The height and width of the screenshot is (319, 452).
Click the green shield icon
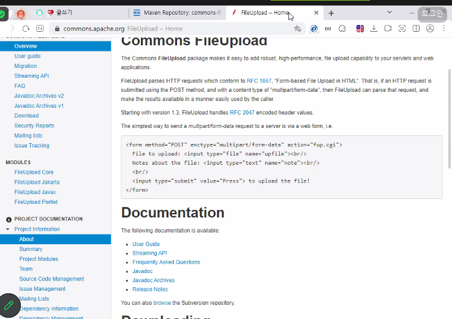pos(2,14)
